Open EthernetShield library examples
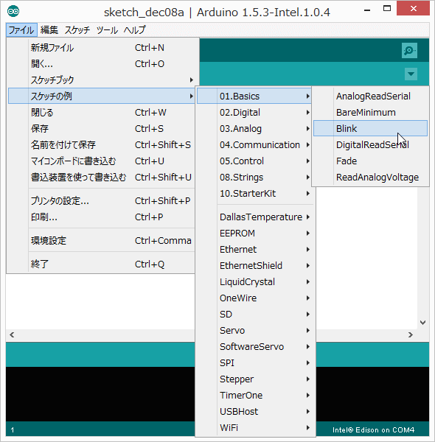The image size is (435, 442). pyautogui.click(x=255, y=265)
